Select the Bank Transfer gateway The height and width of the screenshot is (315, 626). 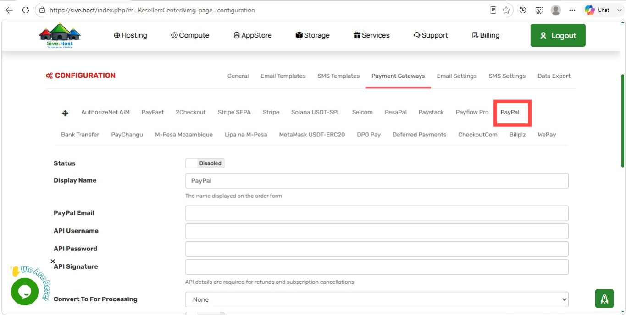[80, 135]
